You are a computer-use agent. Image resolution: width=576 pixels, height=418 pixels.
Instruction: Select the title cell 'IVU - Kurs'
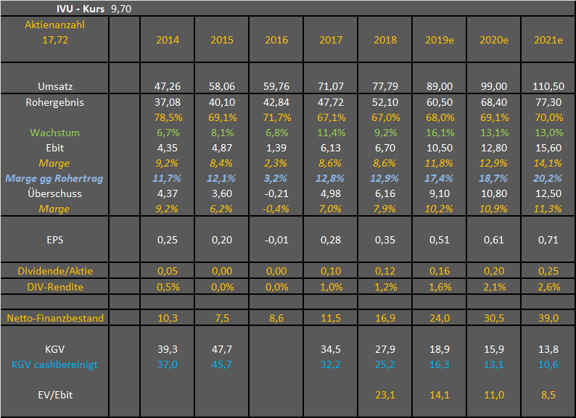(x=81, y=9)
